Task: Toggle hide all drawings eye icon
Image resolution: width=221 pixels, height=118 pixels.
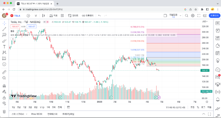Action: point(4,103)
